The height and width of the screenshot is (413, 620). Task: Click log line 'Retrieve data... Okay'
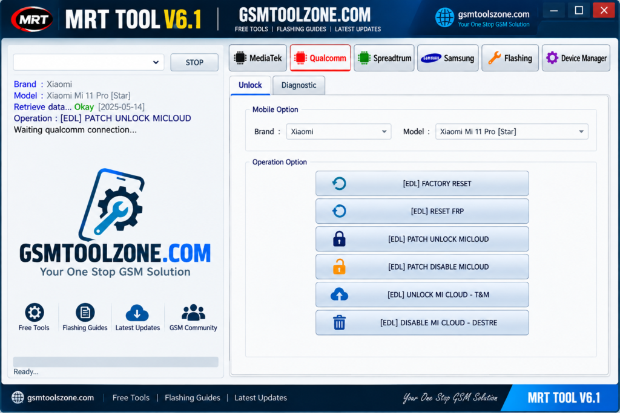click(x=54, y=107)
